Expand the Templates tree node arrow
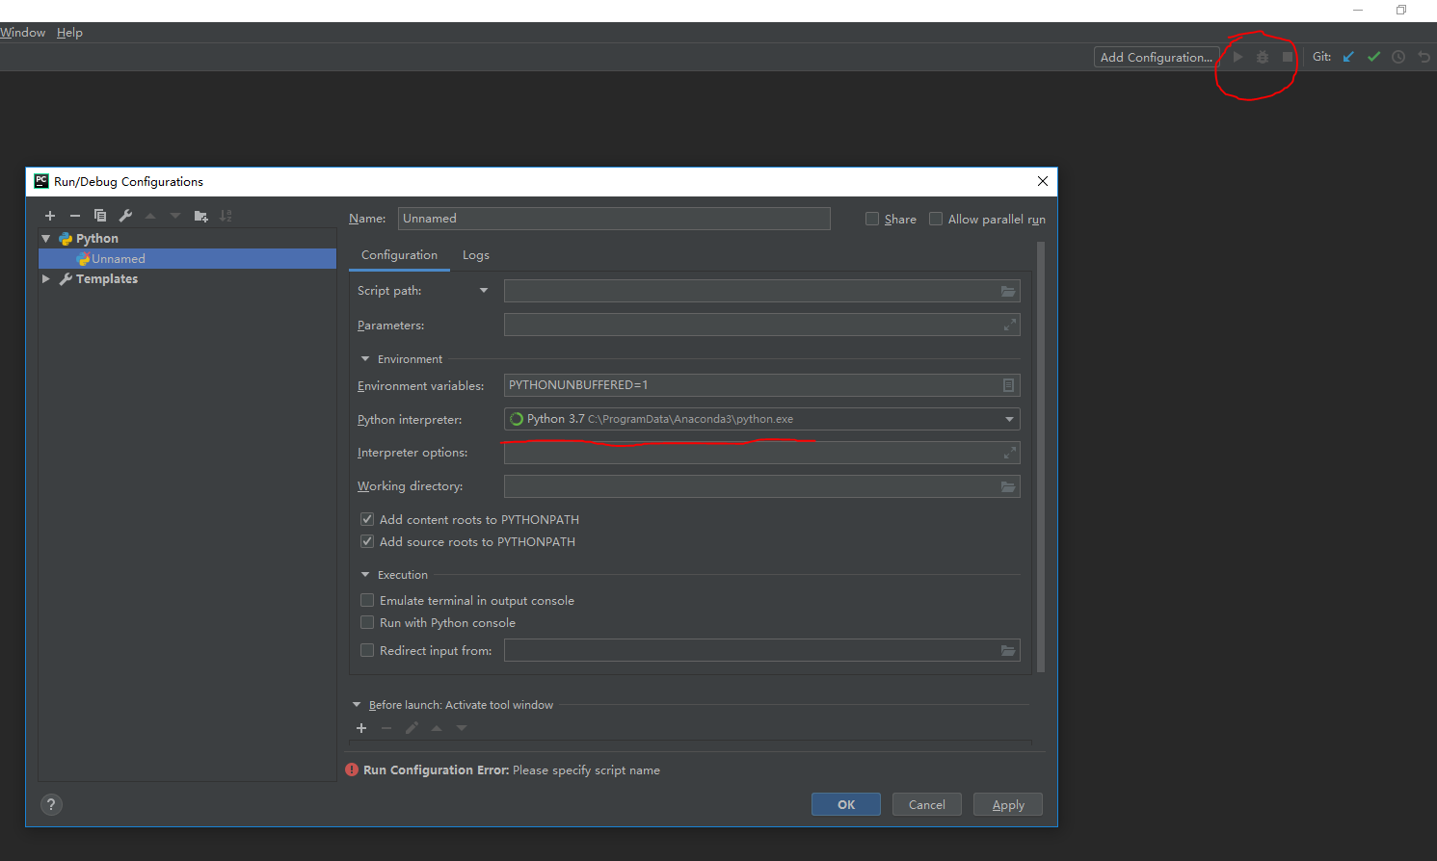Screen dimensions: 1437x861 pos(45,278)
